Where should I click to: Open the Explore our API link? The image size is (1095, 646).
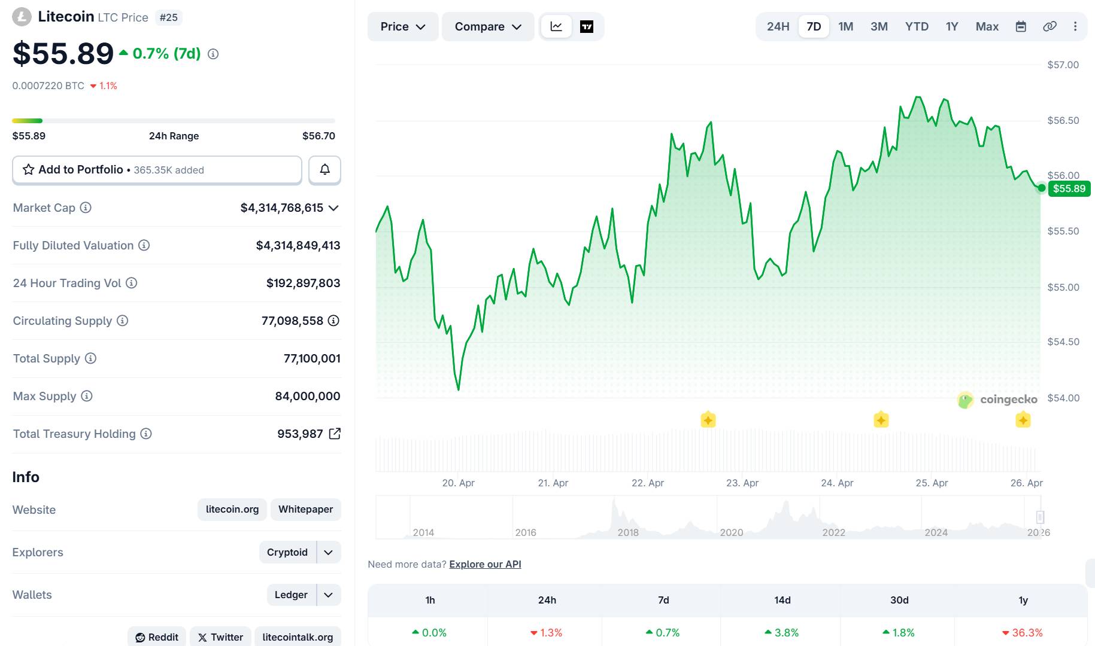(x=485, y=564)
